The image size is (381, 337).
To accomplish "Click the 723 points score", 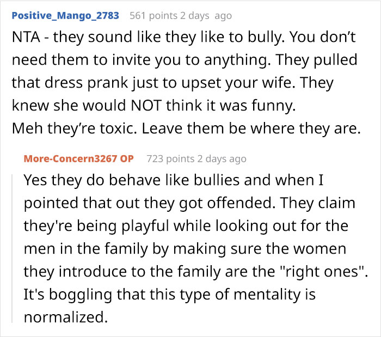I will (x=170, y=159).
